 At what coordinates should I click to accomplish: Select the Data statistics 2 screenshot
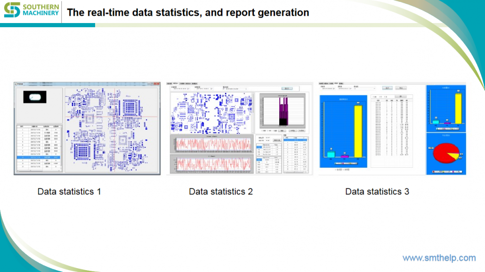pos(239,128)
